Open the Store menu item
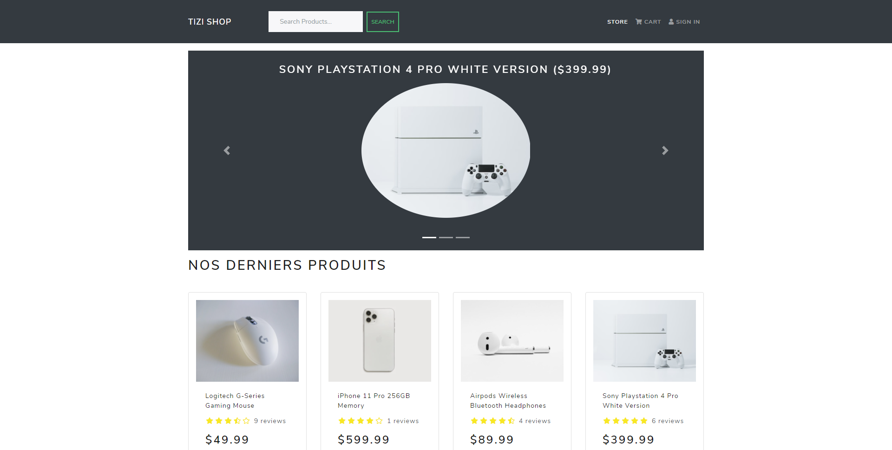The width and height of the screenshot is (892, 450). click(617, 22)
